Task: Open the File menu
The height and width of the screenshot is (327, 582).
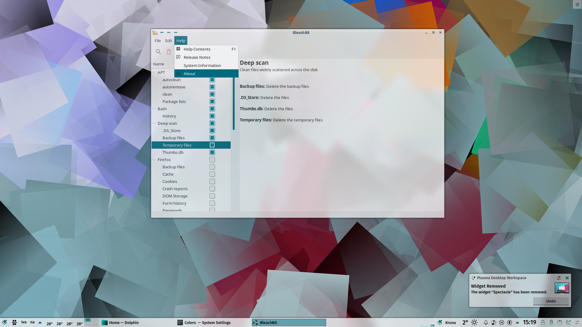Action: [x=158, y=41]
